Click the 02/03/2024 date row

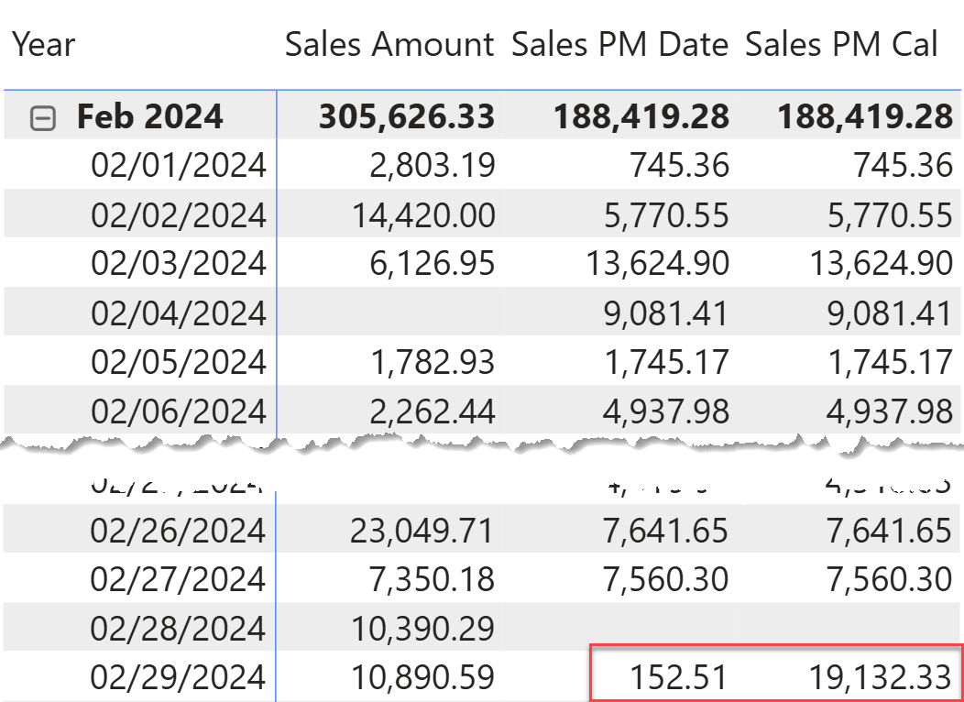[x=179, y=263]
